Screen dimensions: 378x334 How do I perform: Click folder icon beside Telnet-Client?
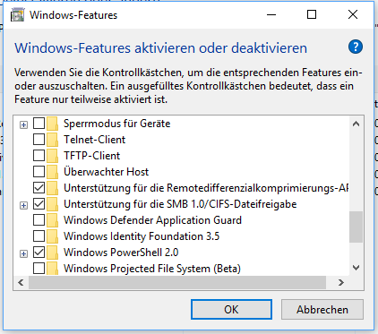point(52,140)
